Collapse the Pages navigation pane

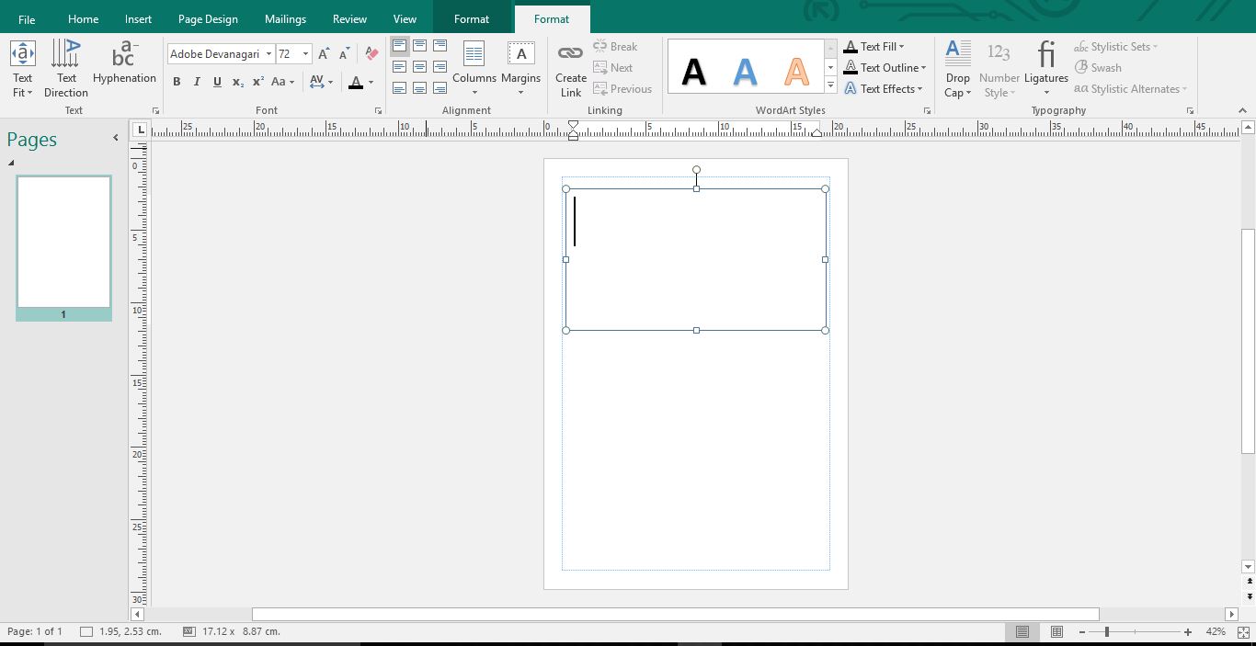tap(116, 138)
